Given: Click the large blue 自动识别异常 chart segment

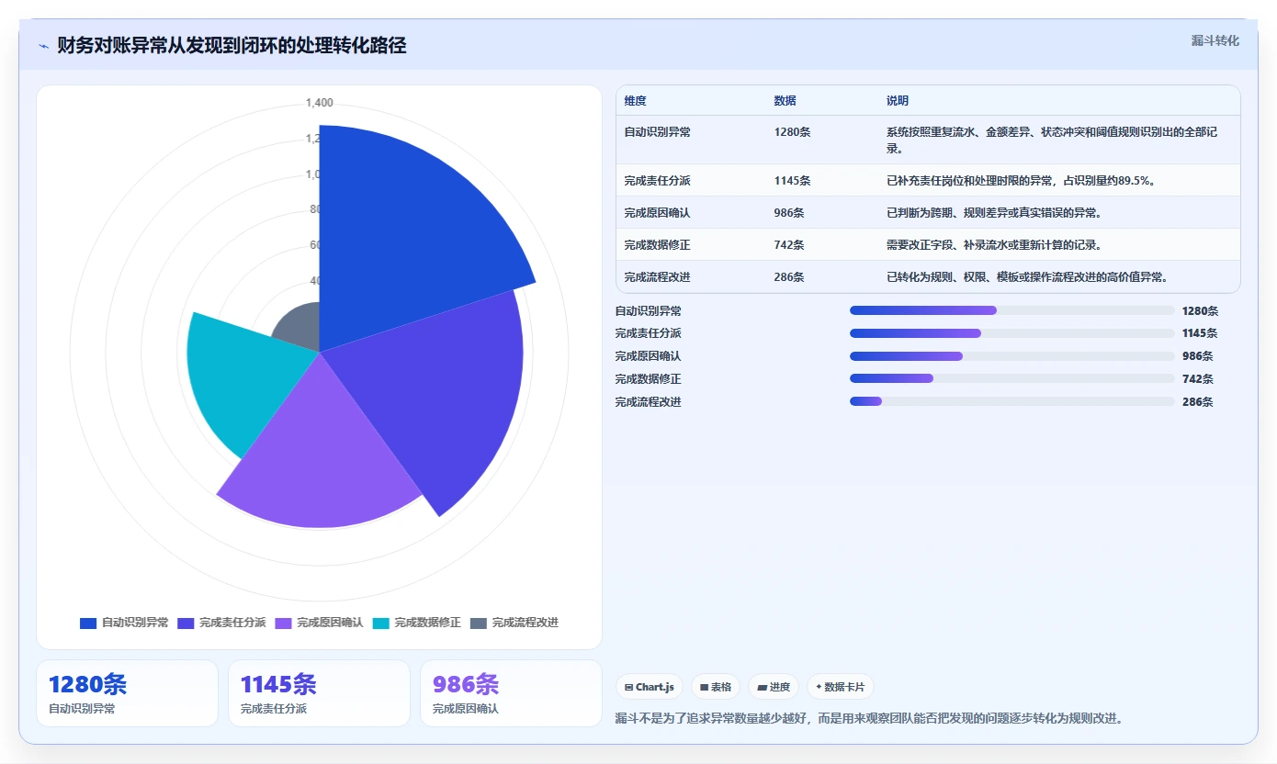Looking at the screenshot, I should [x=404, y=239].
